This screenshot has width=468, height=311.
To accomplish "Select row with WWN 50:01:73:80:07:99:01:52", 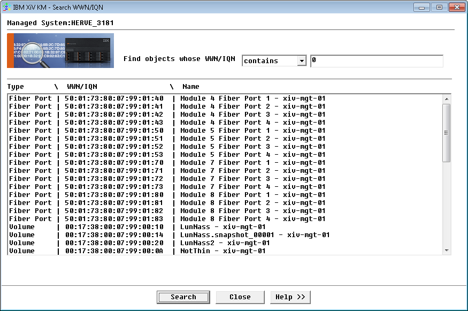I will 225,147.
